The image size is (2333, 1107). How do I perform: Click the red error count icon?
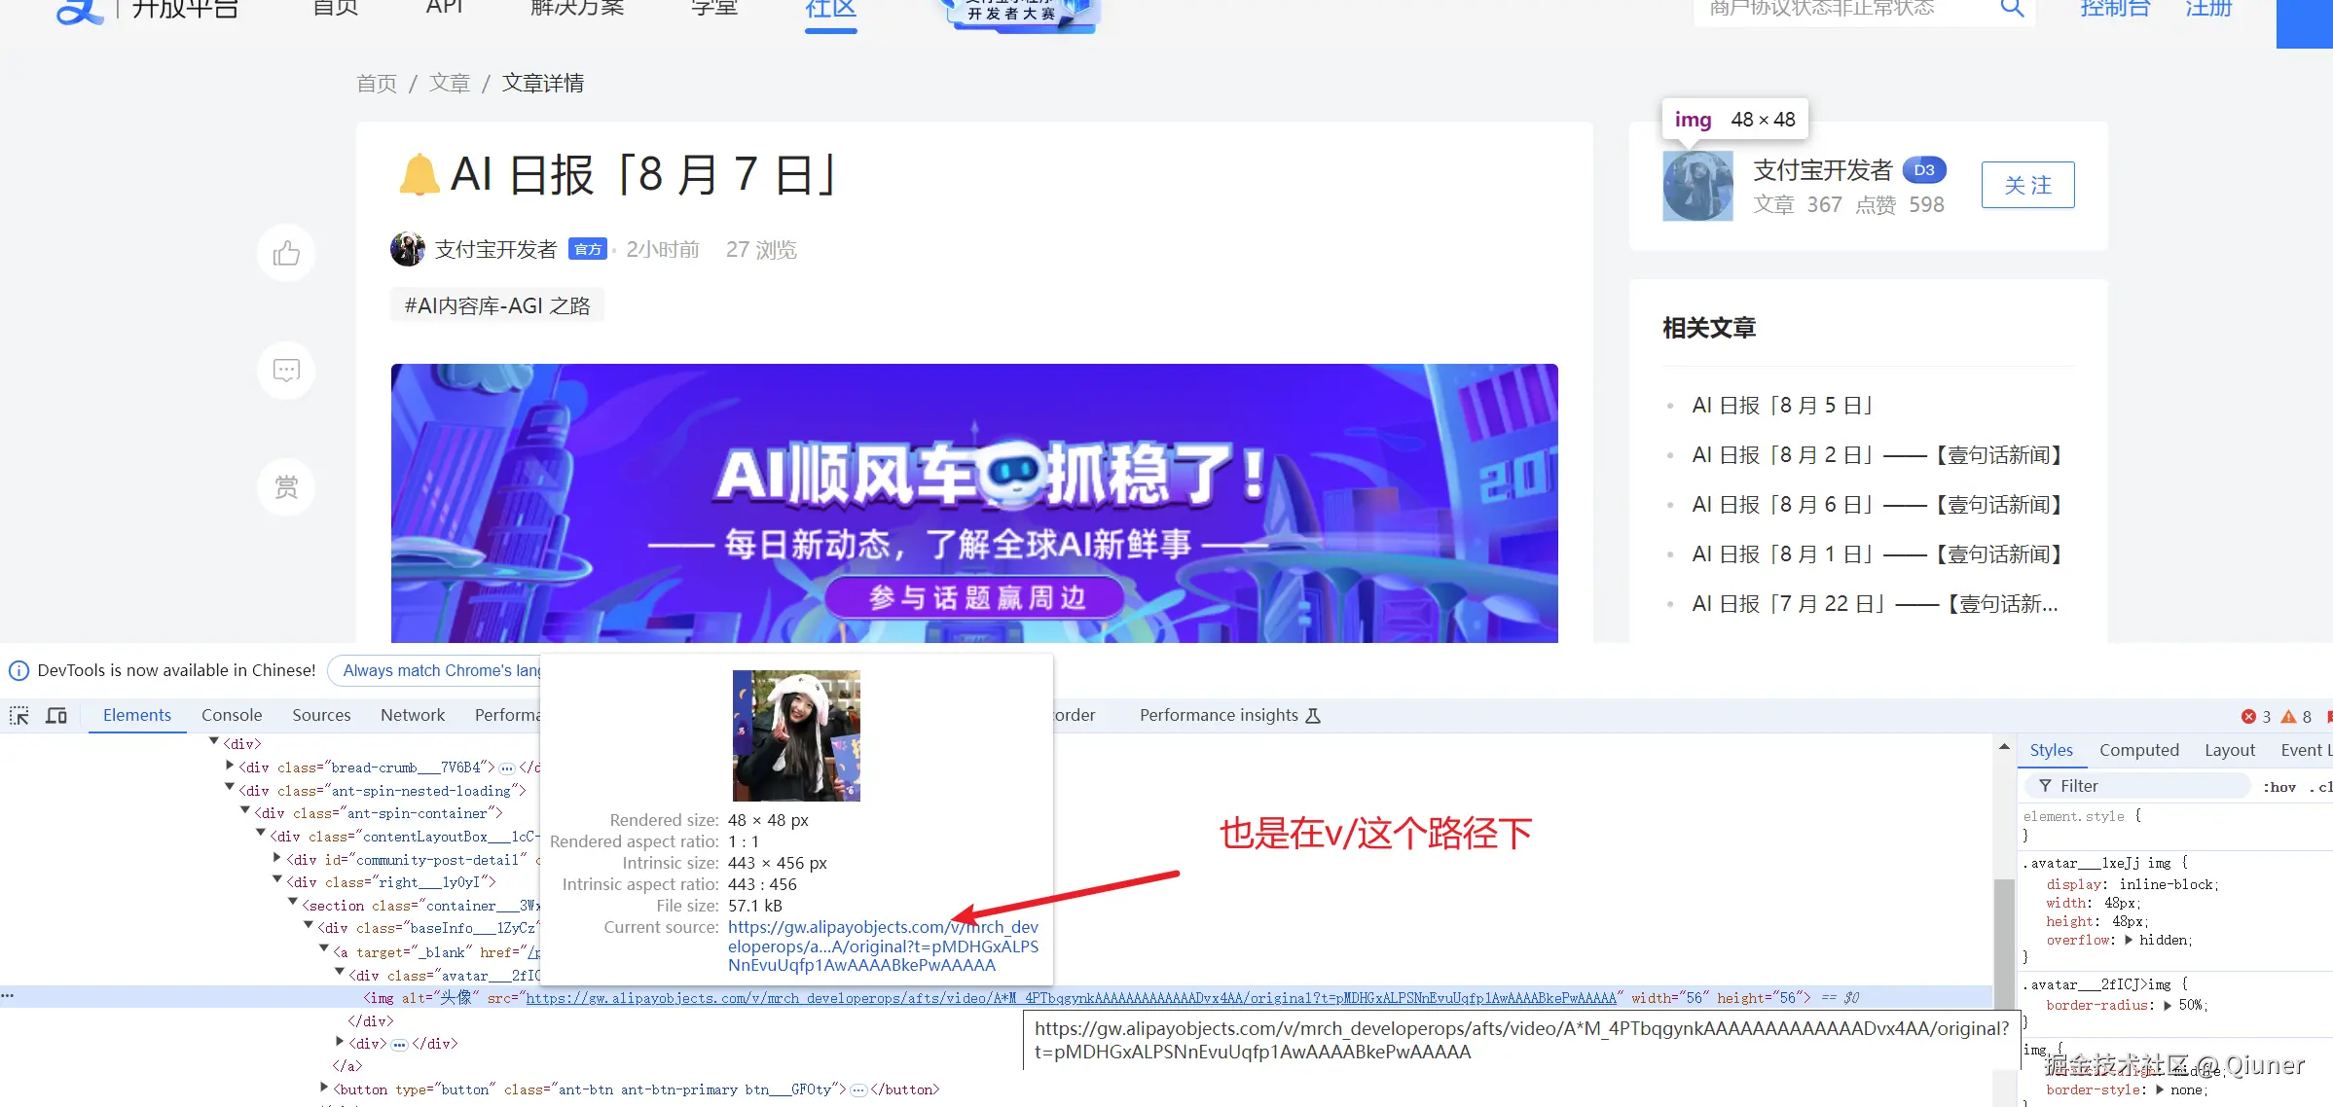click(x=2248, y=716)
